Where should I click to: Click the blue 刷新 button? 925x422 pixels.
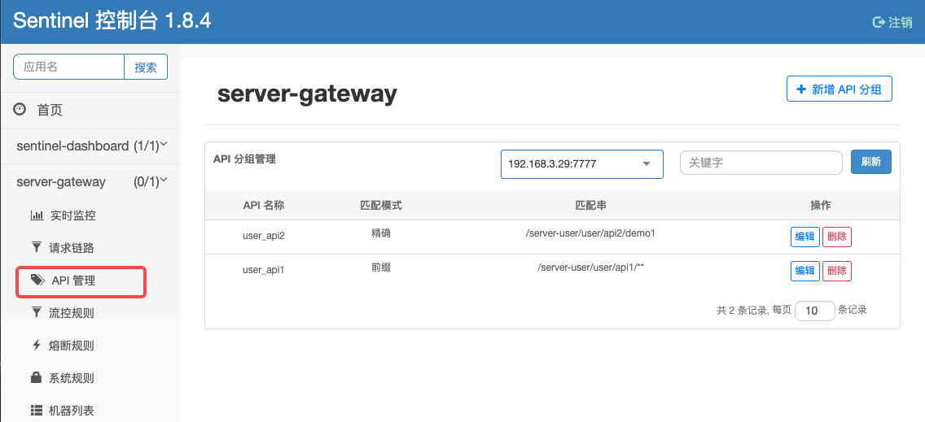(870, 162)
